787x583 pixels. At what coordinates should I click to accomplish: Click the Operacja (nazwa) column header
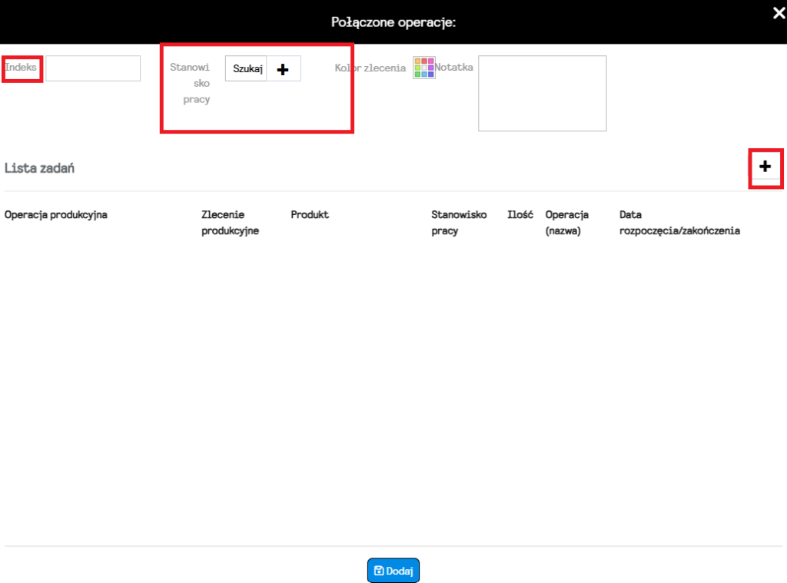(x=567, y=223)
